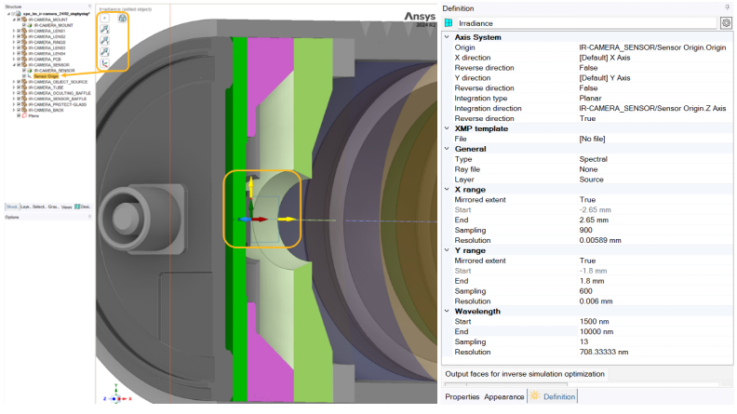
Task: Select the IR-CAMERA_LENS4 tree item
Action: 47,54
